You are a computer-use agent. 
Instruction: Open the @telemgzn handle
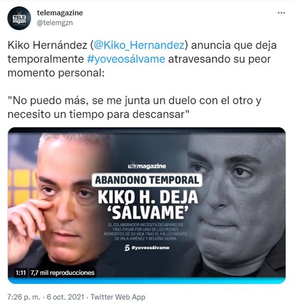click(x=55, y=23)
